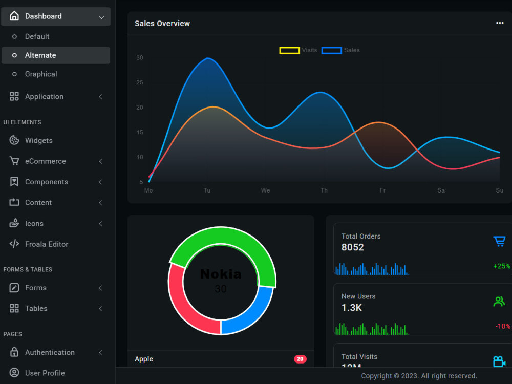Collapse the Dashboard menu chevron
The image size is (512, 384).
[101, 17]
